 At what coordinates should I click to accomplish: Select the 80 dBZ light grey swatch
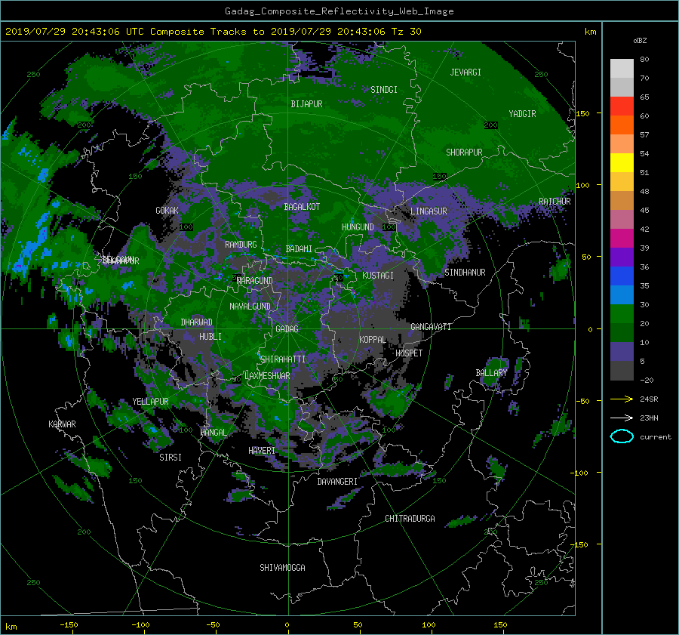[622, 69]
